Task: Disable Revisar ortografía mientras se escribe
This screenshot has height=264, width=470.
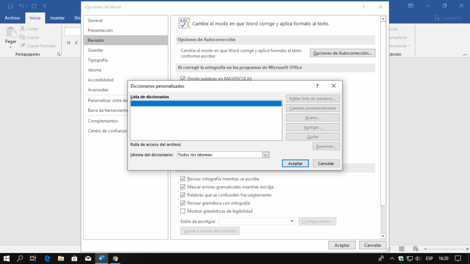Action: [x=183, y=179]
